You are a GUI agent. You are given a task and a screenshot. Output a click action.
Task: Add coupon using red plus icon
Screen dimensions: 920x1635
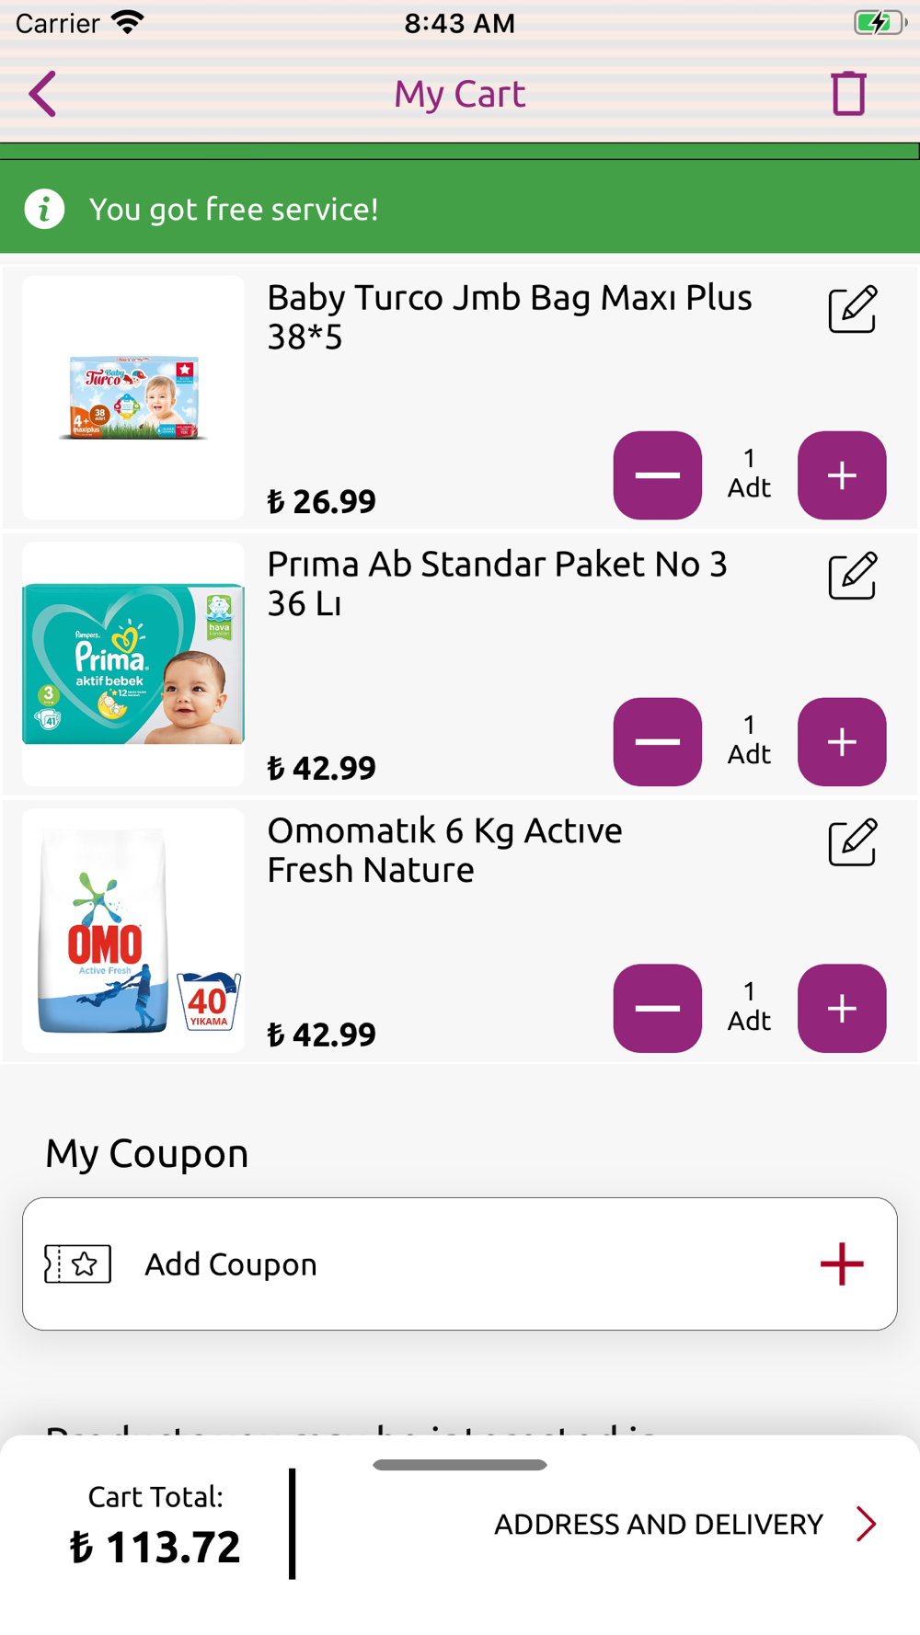tap(842, 1263)
